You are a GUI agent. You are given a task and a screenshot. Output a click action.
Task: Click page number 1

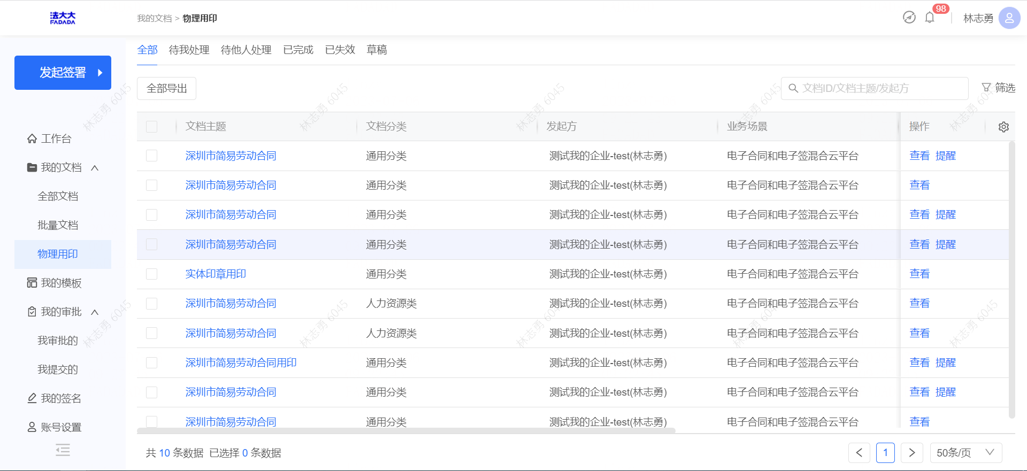(x=885, y=453)
